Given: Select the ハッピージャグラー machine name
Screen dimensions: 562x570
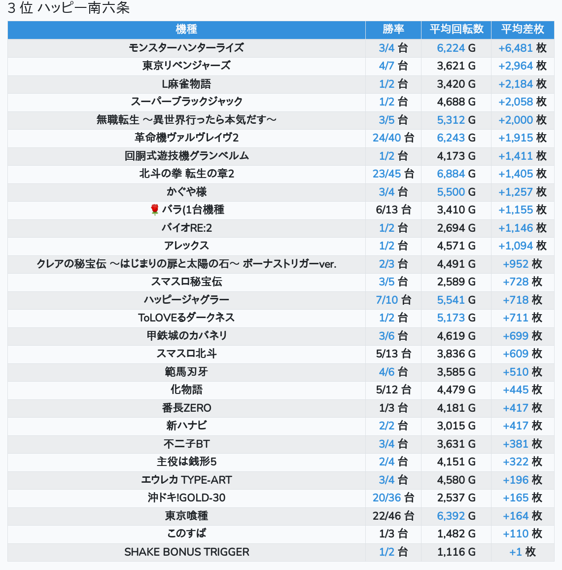Looking at the screenshot, I should [x=186, y=300].
